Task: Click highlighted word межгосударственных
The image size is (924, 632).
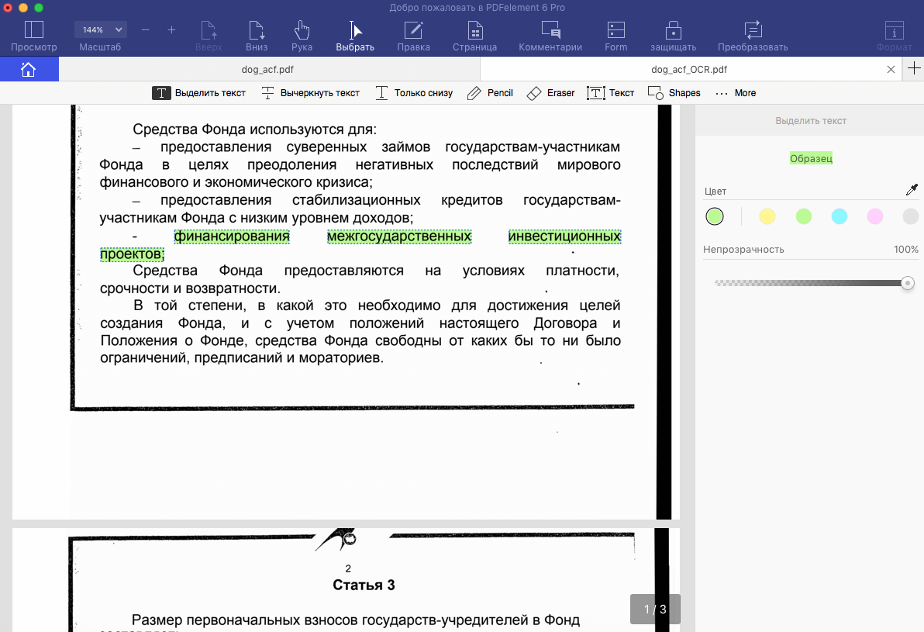Action: [399, 237]
